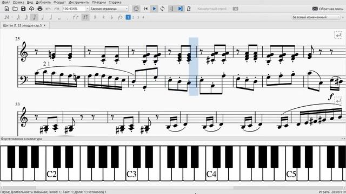Viewport: 346px width, 194px height.
Task: Save the score with floppy disk icon
Action: tap(23, 9)
